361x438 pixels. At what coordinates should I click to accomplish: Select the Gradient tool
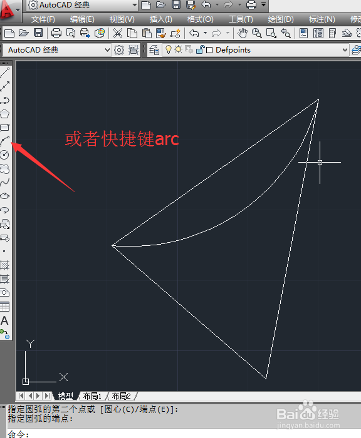tap(5, 279)
